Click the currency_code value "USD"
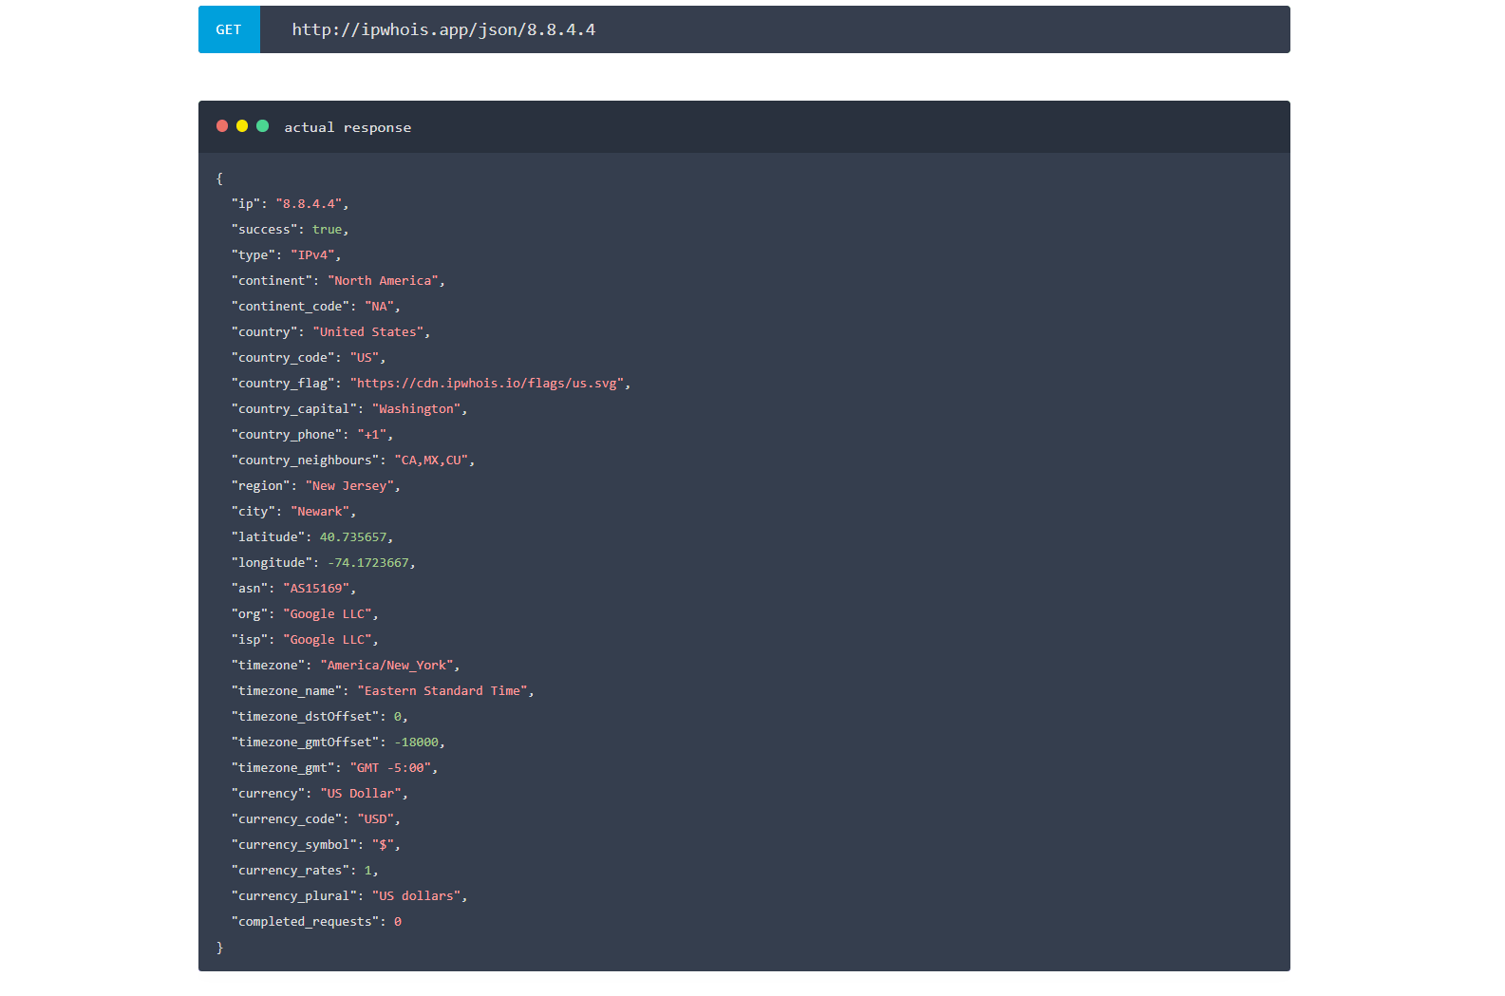This screenshot has width=1505, height=996. 375,819
